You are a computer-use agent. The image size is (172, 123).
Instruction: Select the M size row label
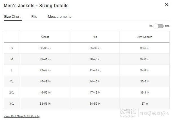coord(12,59)
